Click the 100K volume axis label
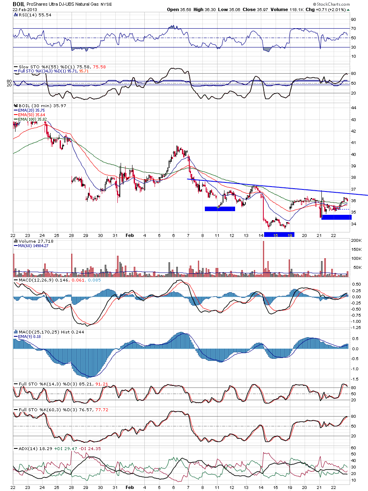Screen dimensions: 368x491 [x=357, y=259]
